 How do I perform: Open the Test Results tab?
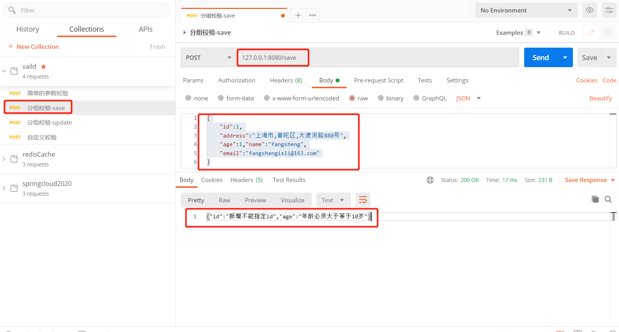coord(289,180)
